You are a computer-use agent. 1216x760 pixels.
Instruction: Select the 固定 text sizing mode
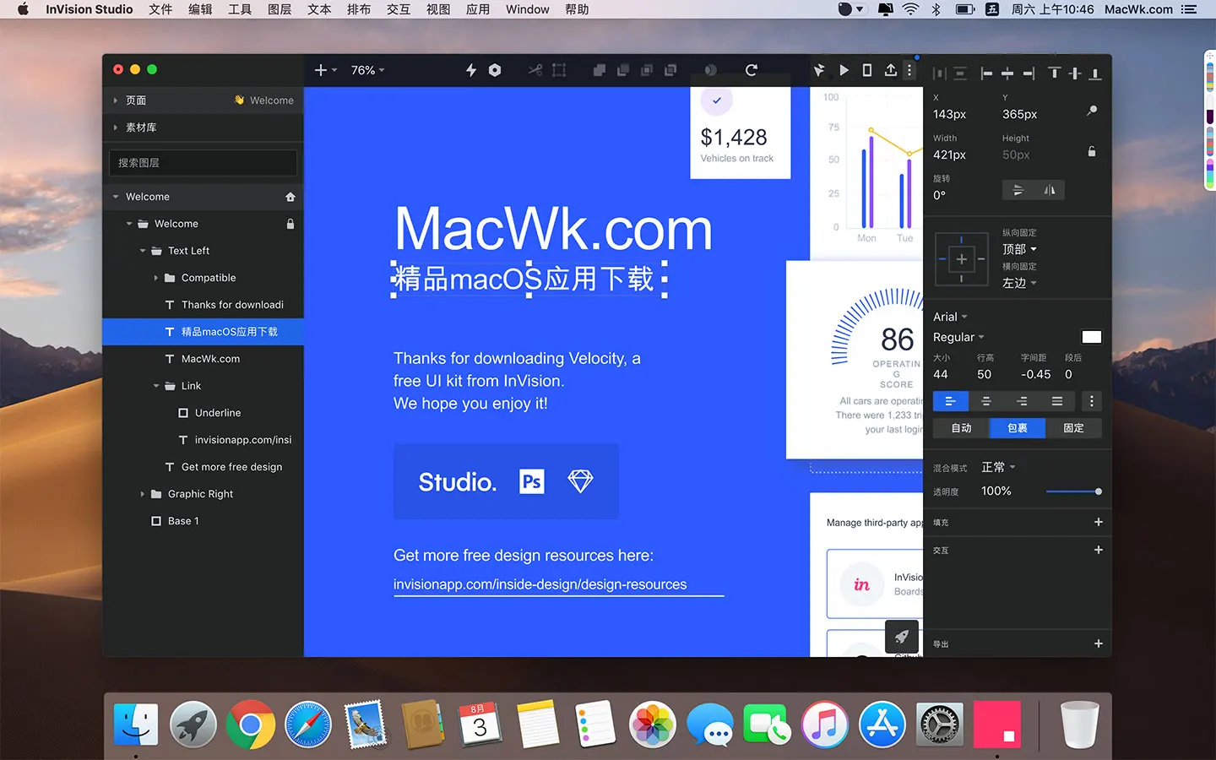(1073, 428)
